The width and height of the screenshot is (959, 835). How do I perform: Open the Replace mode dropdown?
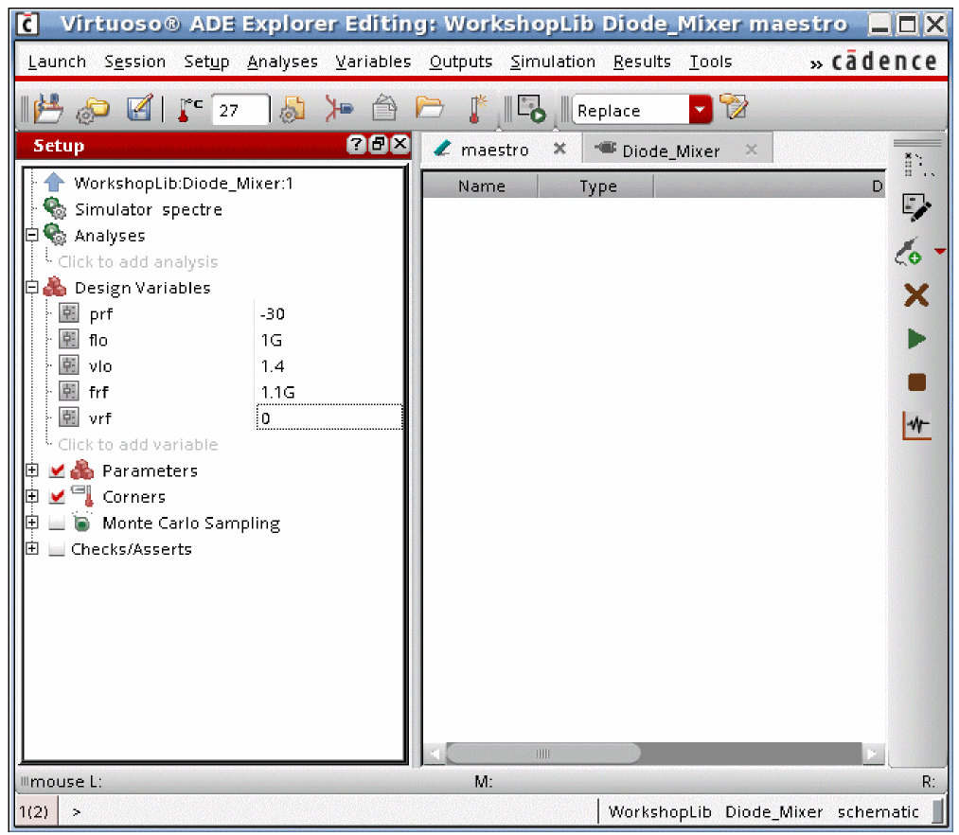tap(700, 110)
